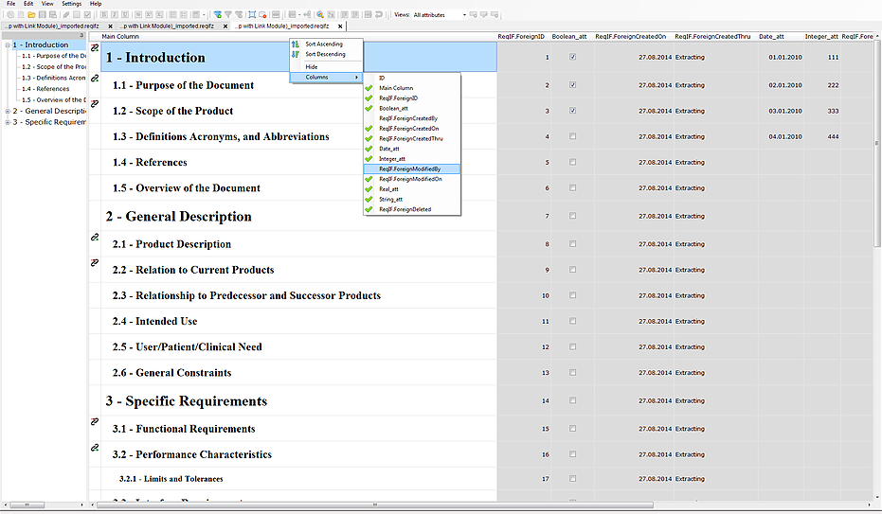Uncheck Boolean_att checkbox in row 2
882x514 pixels.
point(572,85)
